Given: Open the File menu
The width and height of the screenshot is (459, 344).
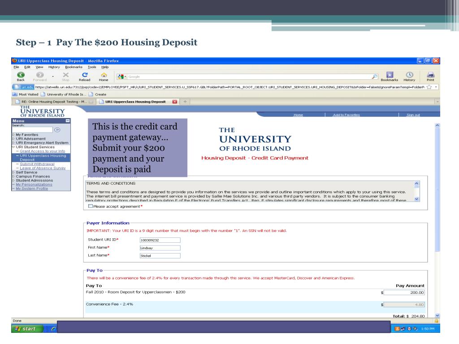Looking at the screenshot, I should (17, 67).
